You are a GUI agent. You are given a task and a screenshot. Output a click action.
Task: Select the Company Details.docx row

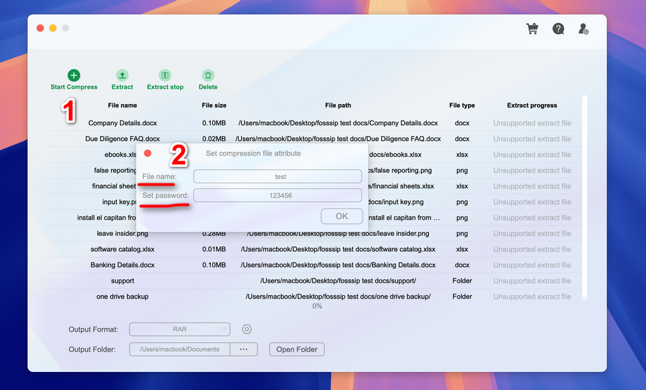click(123, 123)
